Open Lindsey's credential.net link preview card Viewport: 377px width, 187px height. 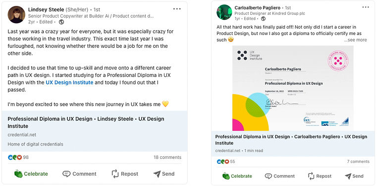[x=95, y=131]
